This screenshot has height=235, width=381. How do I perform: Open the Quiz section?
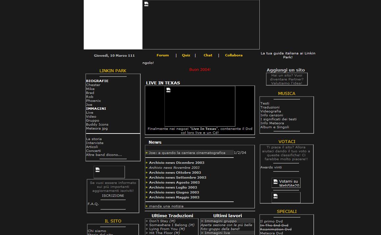tap(186, 55)
